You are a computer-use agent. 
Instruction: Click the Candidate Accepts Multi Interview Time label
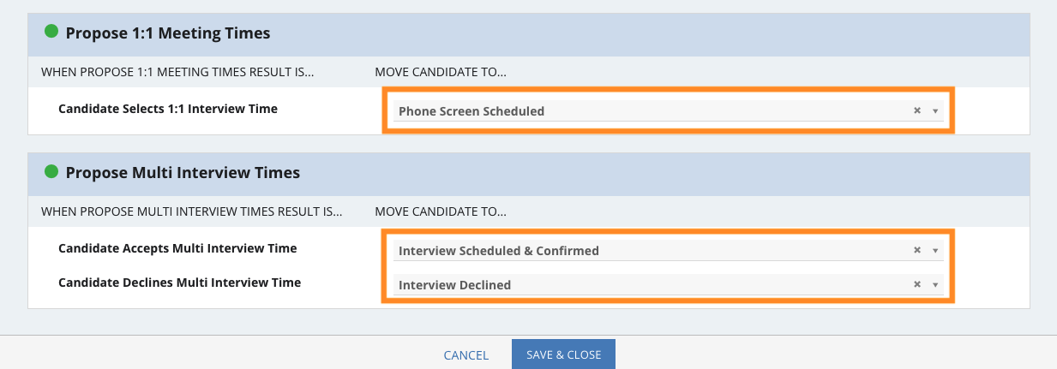(x=177, y=248)
